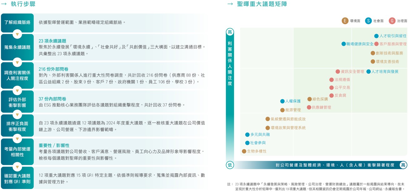Viewport: 409px width, 194px height.
Task: Select the 排序正負面衝擊程度 step box
Action: point(17,126)
